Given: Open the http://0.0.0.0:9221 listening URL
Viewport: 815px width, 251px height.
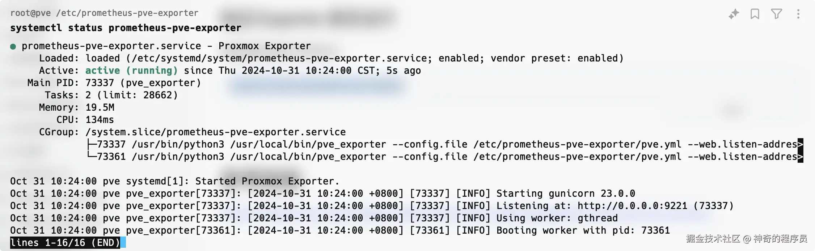Looking at the screenshot, I should pyautogui.click(x=632, y=206).
